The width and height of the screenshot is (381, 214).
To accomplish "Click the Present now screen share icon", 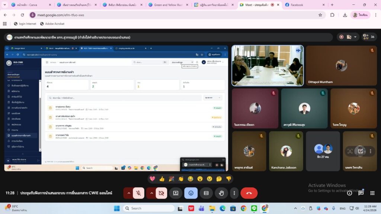I will click(x=176, y=193).
